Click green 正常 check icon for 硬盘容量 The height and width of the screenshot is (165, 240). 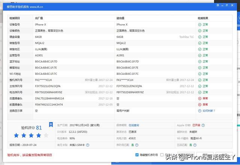[x=199, y=37]
